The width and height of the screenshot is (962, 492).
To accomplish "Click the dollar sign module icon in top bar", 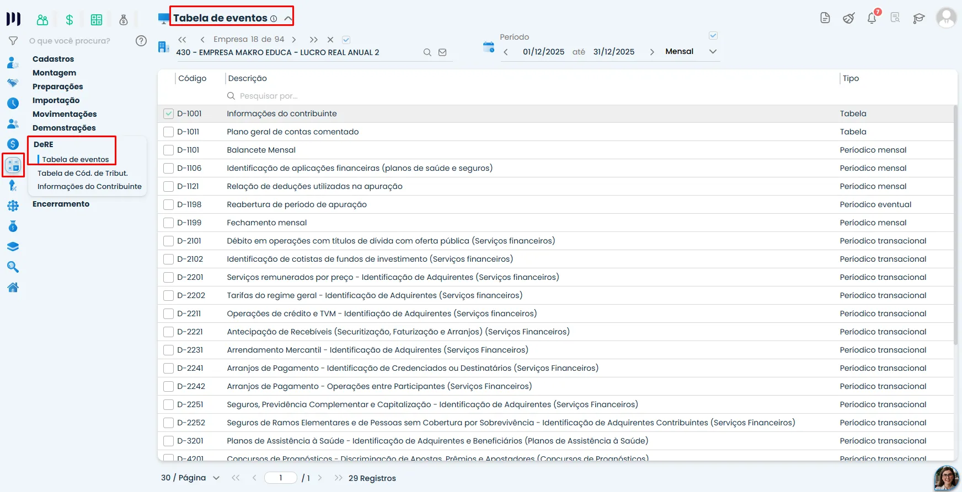I will (x=70, y=20).
